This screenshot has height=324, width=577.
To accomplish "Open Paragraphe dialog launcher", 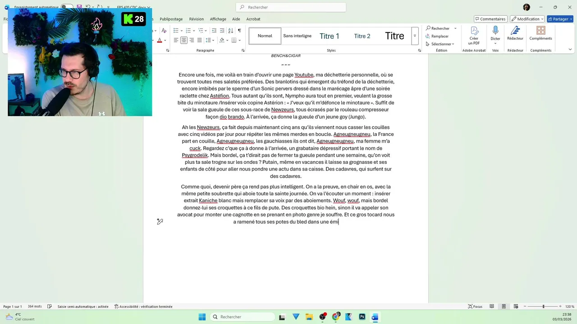I will 243,50.
